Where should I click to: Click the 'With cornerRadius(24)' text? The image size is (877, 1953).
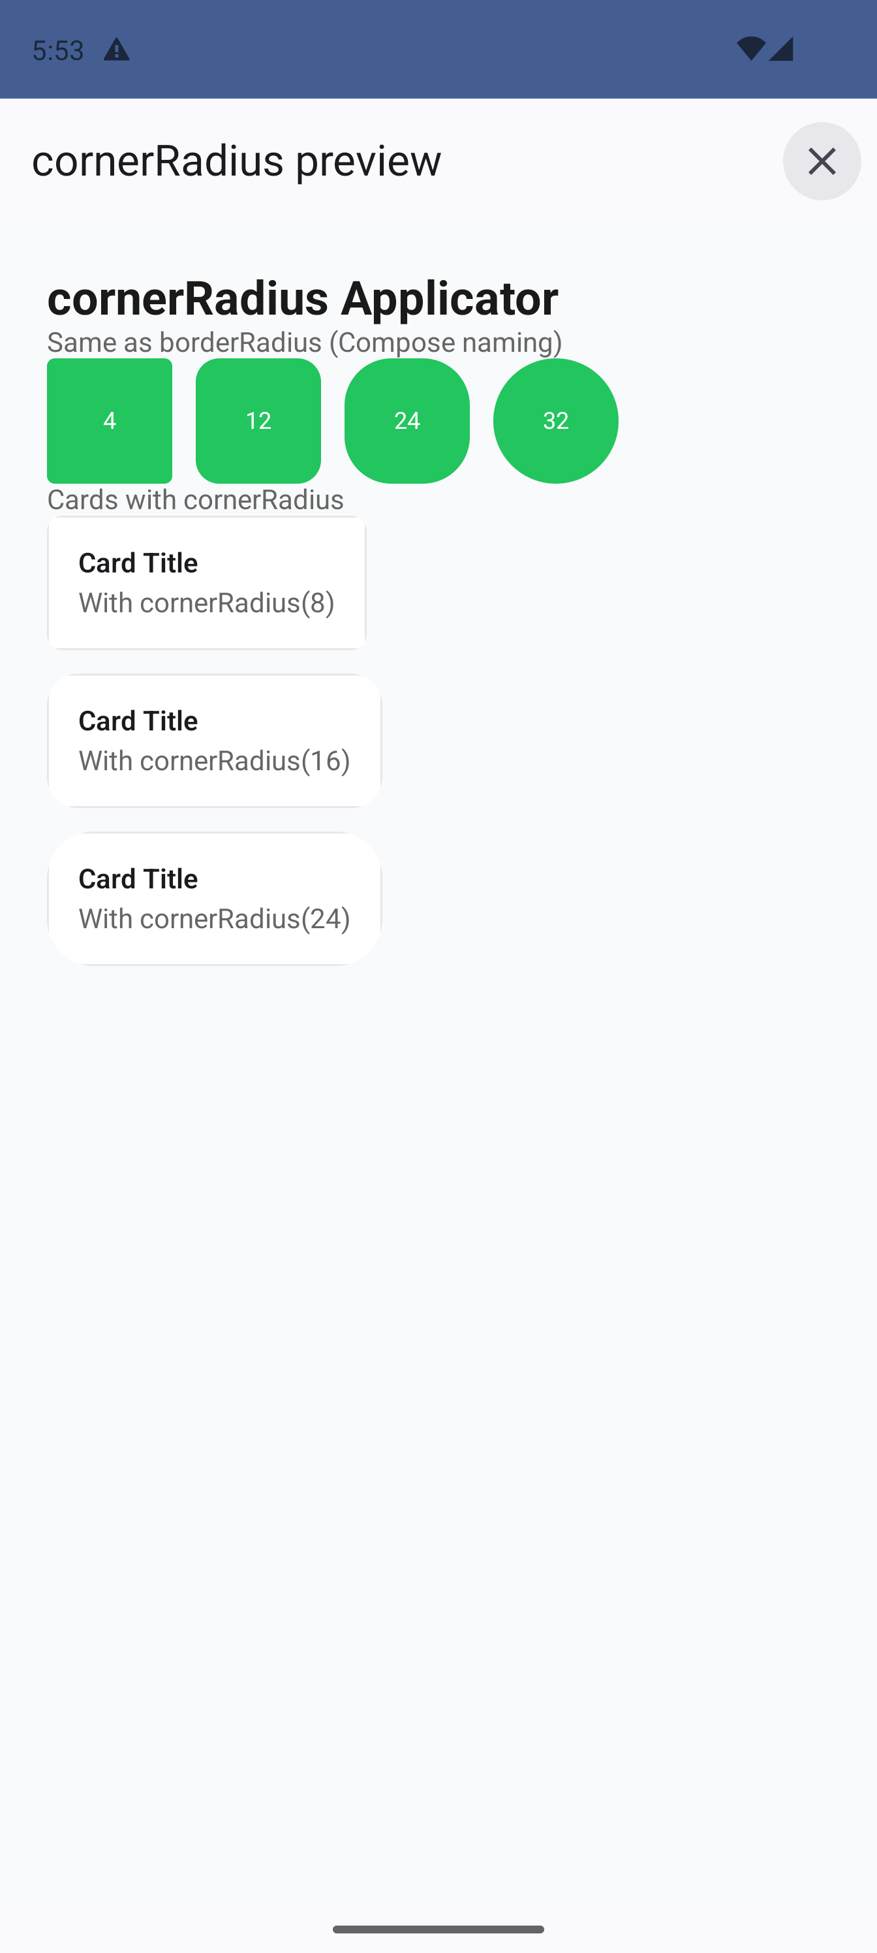point(214,918)
